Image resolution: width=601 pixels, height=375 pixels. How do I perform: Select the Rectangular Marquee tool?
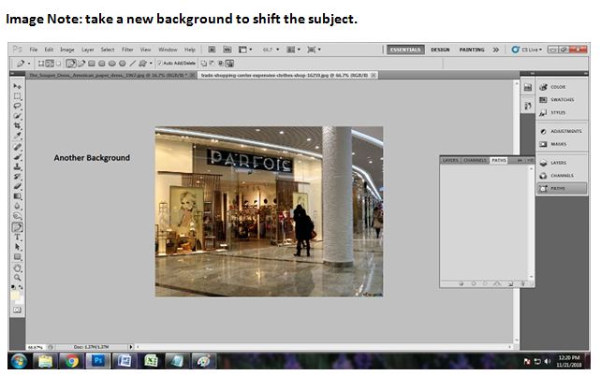[17, 95]
